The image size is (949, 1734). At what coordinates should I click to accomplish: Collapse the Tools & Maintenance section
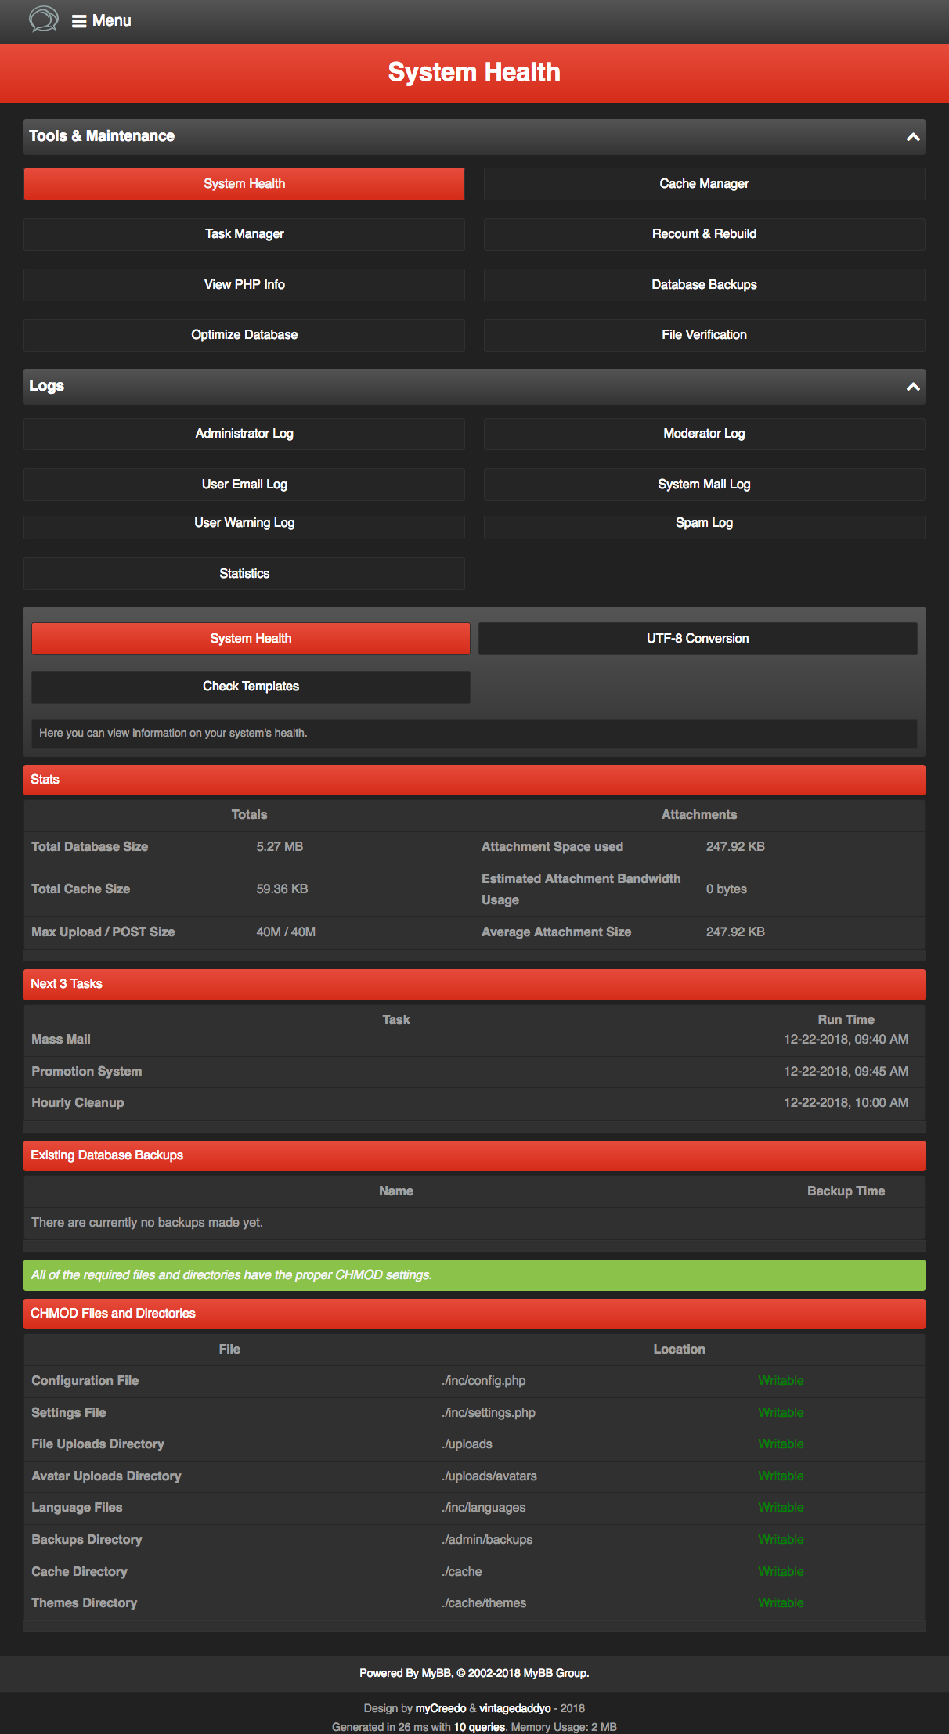pyautogui.click(x=912, y=137)
